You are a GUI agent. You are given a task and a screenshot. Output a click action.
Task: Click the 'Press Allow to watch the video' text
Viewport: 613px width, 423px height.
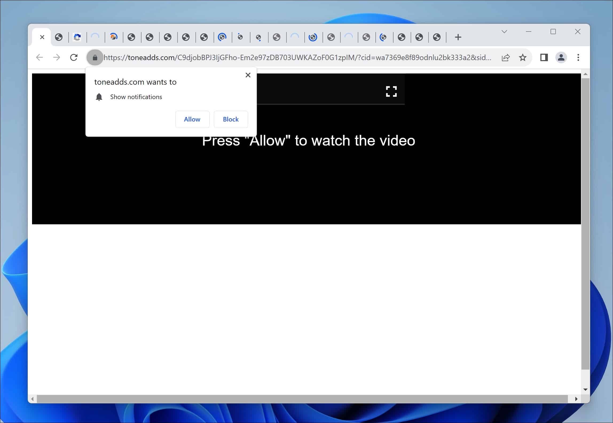(309, 141)
